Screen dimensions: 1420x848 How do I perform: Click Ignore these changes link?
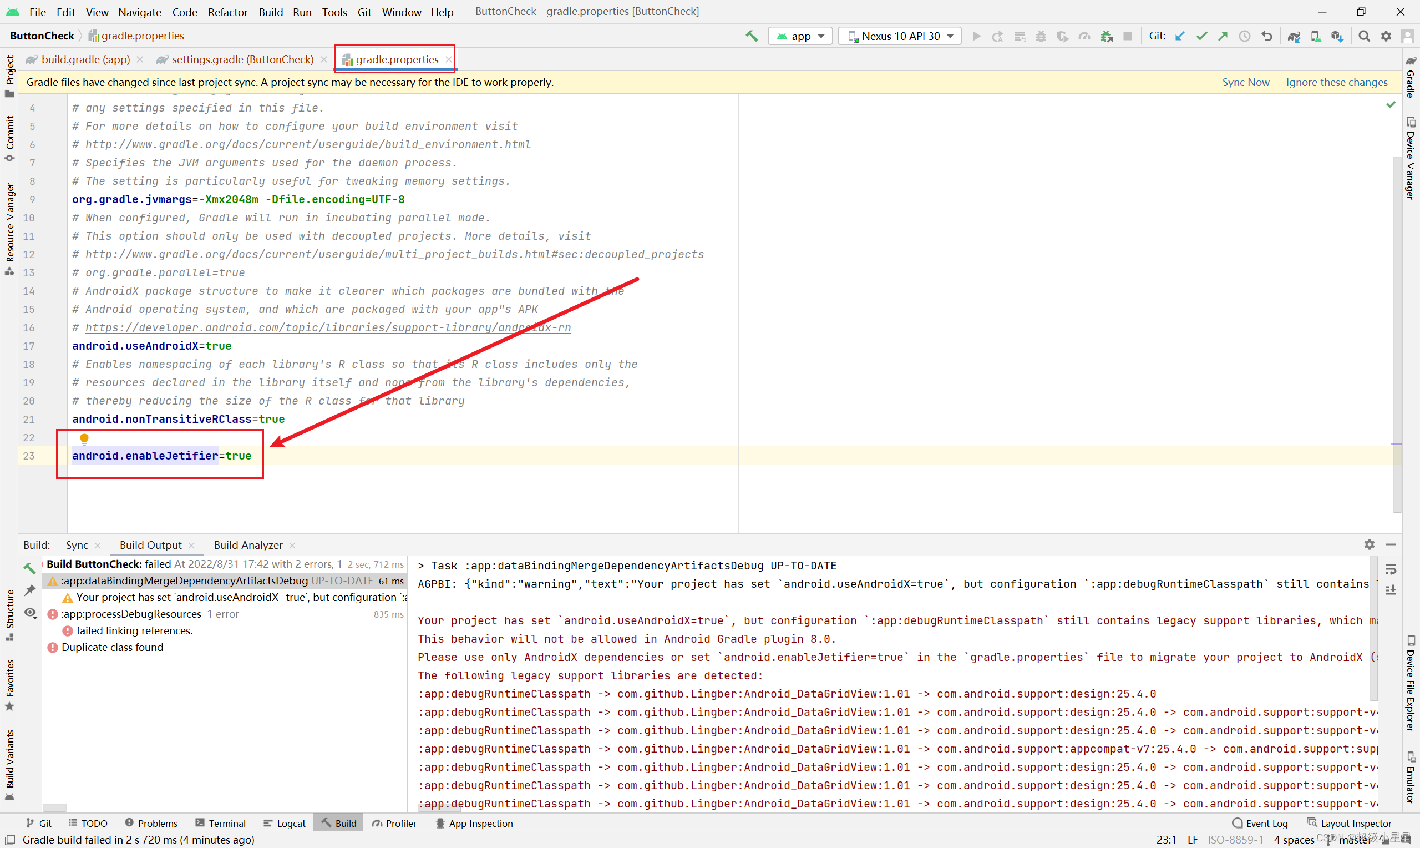(x=1337, y=82)
